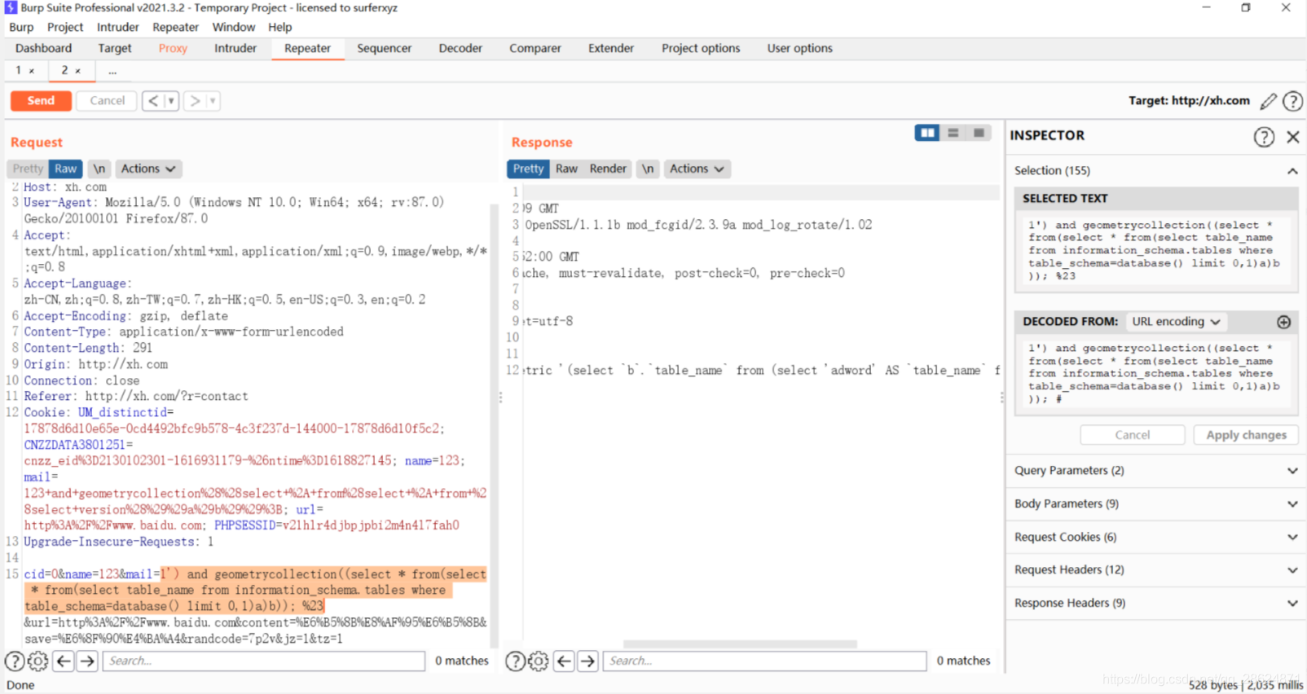Expand Request Cookies (6) section

(x=1155, y=538)
